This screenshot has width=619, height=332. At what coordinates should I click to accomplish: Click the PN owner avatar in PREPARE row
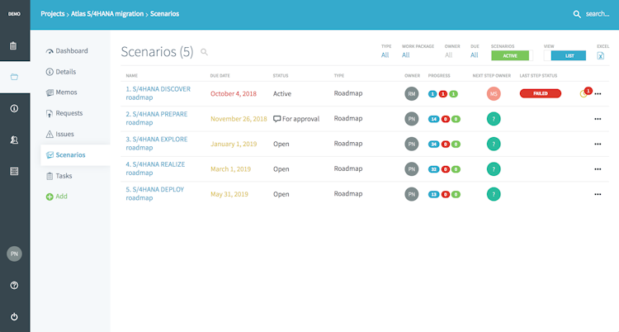pos(411,119)
